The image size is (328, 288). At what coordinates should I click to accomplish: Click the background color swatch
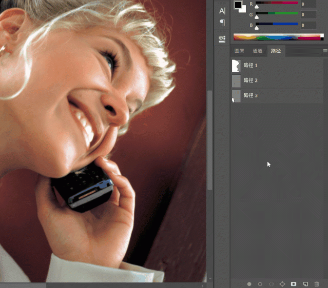[x=243, y=10]
